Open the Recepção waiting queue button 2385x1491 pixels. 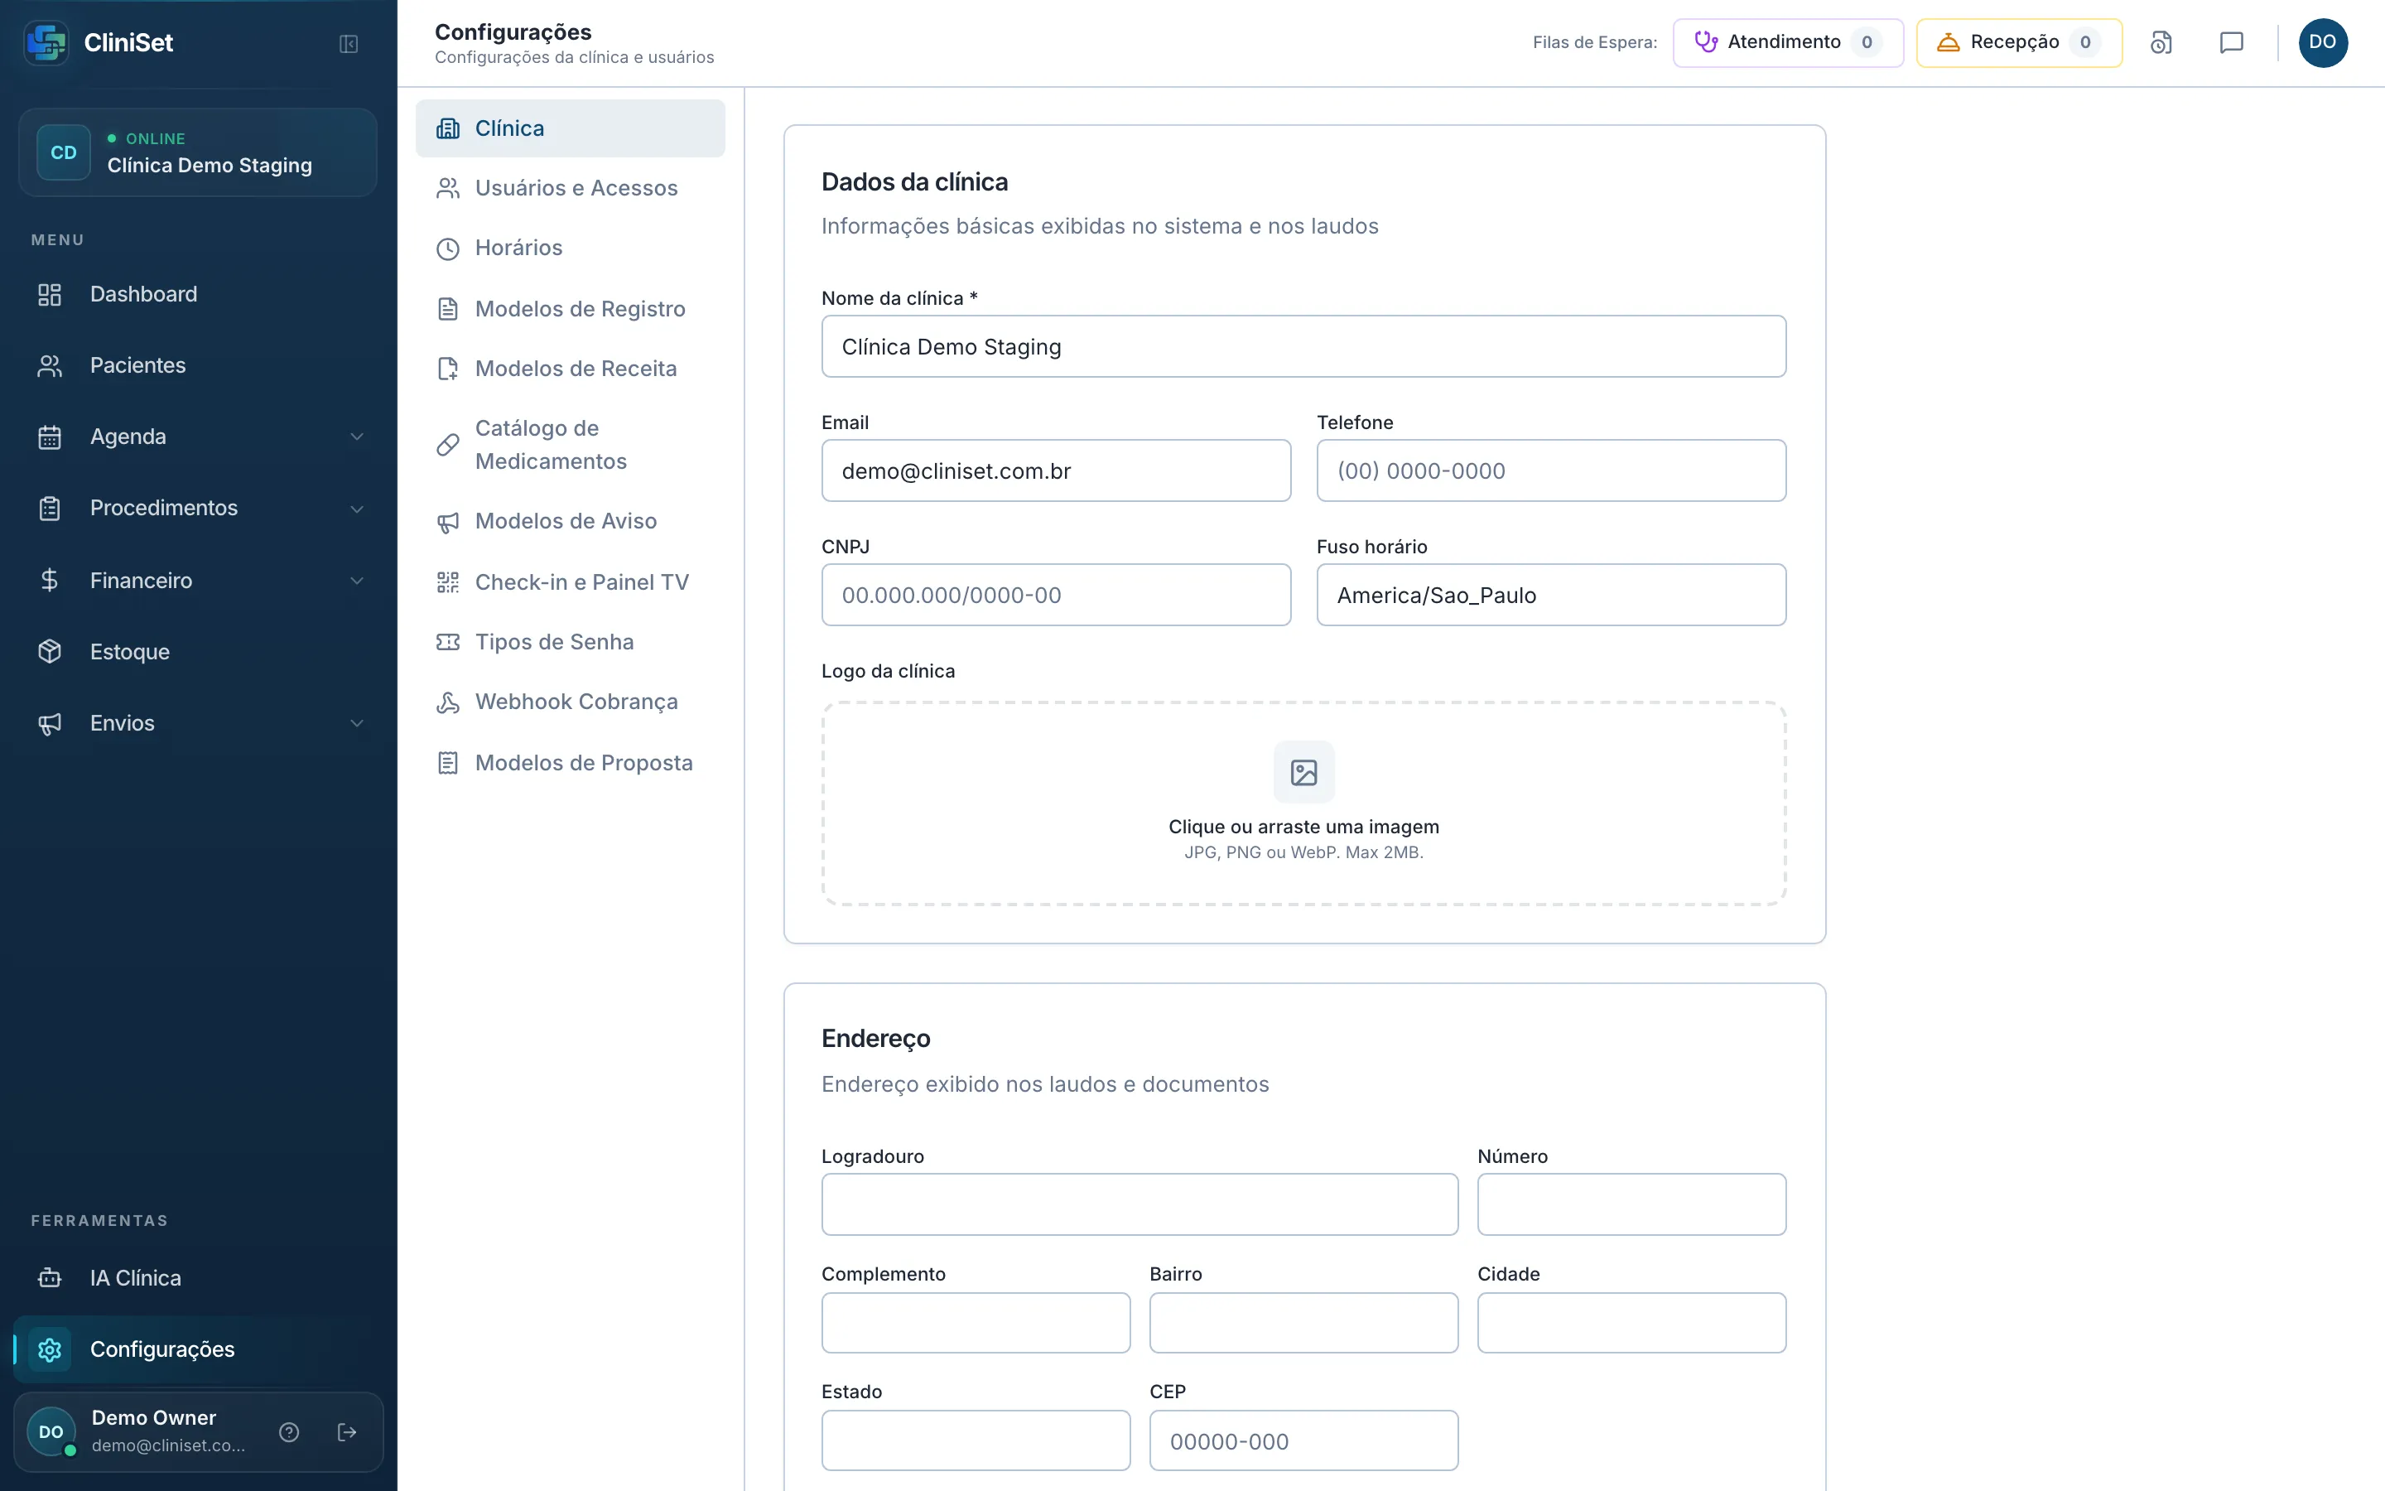2018,42
